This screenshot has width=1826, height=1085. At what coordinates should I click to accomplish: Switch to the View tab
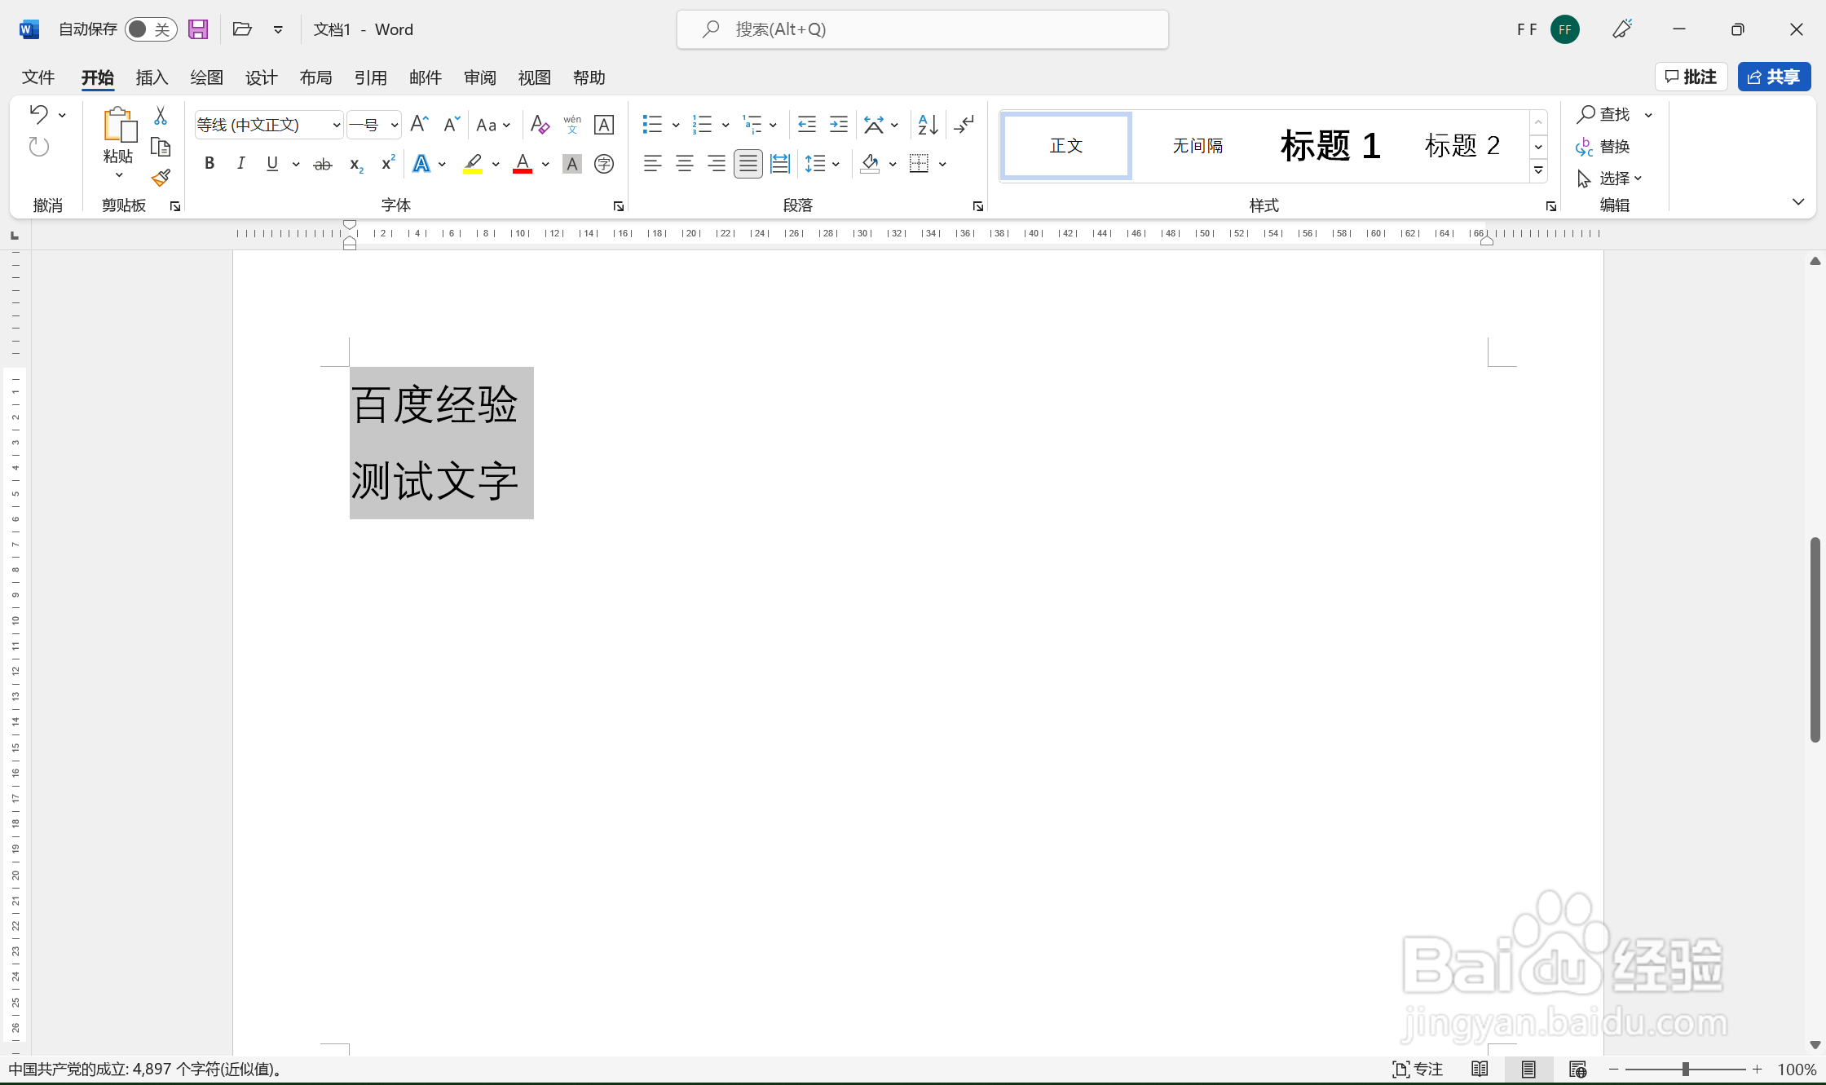coord(534,77)
